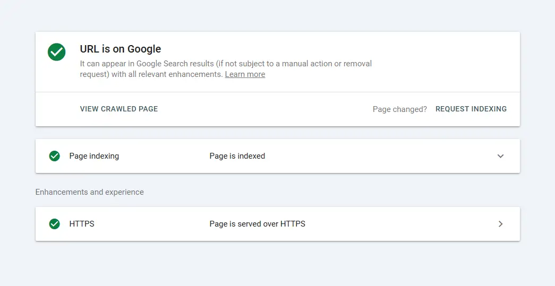Click the large green checkmark beside URL is on Google
Screen dimensions: 555x286
(x=56, y=52)
